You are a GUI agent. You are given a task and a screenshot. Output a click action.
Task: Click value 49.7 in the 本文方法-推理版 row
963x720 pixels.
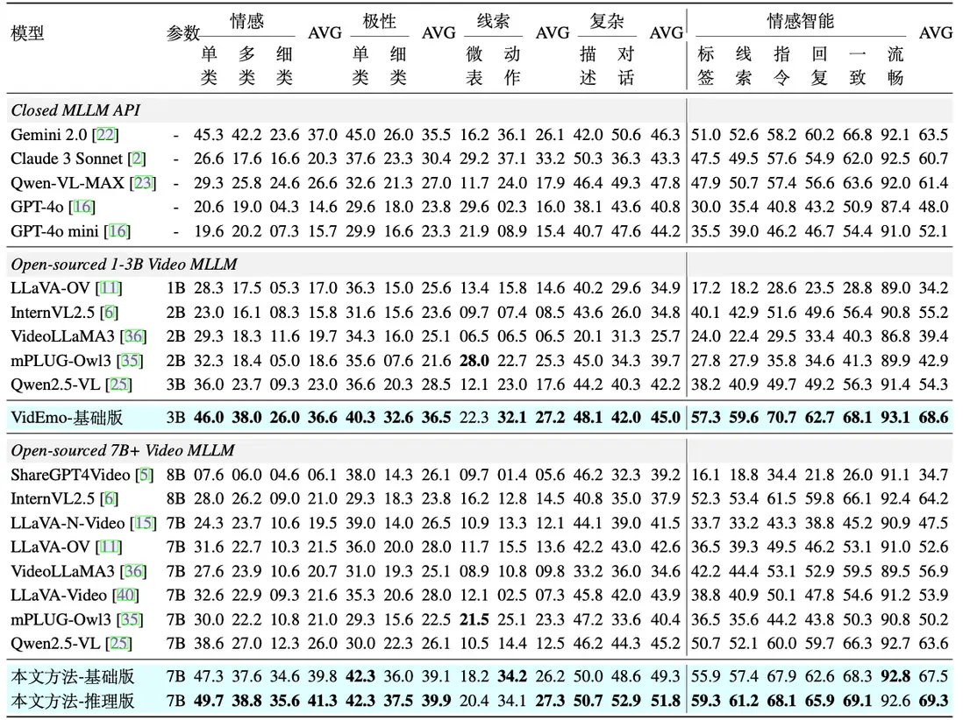209,701
